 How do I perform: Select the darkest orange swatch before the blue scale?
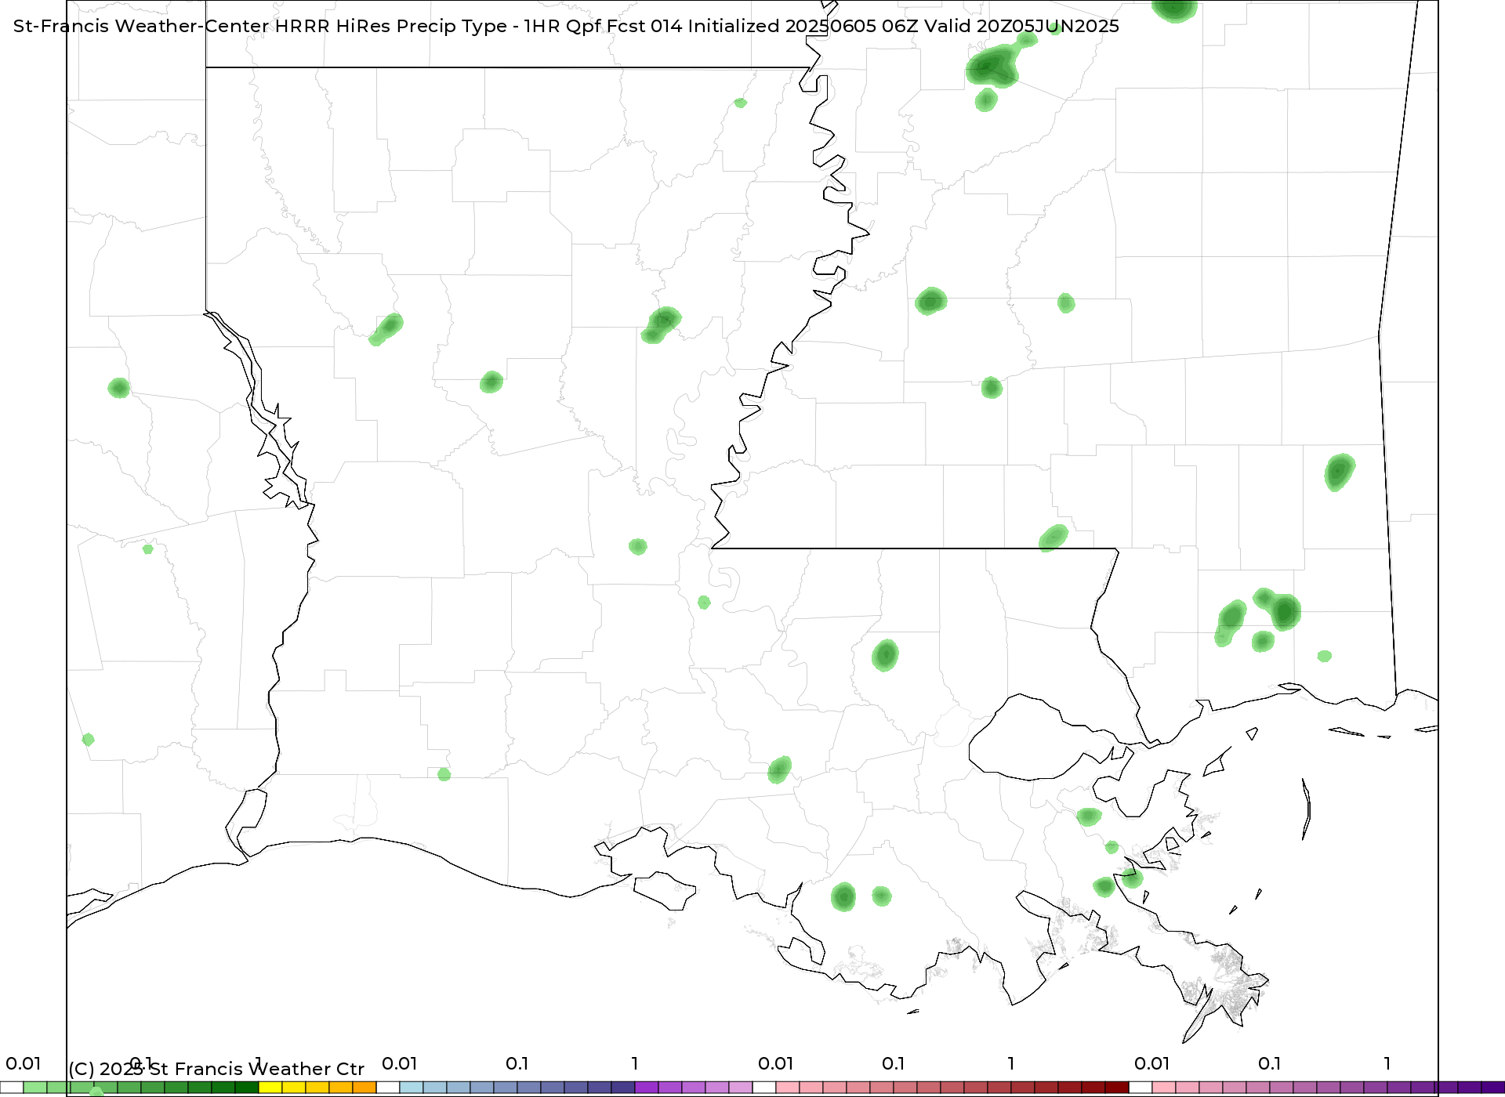[364, 1088]
